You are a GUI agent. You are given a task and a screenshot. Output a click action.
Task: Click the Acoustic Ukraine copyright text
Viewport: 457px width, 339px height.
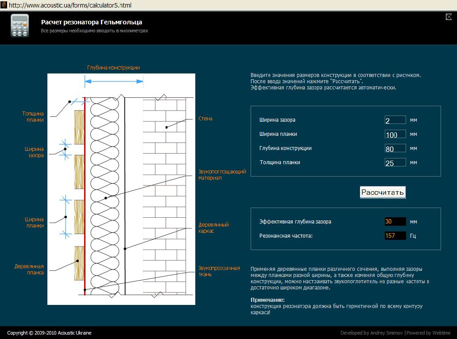coord(49,333)
